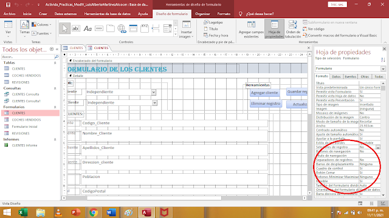Screen dimensions: 389x218
Task: Open Herramientas de base de datos tab
Action: click(107, 14)
